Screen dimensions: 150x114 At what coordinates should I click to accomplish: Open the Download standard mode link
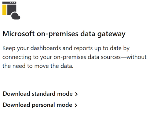(x=40, y=94)
